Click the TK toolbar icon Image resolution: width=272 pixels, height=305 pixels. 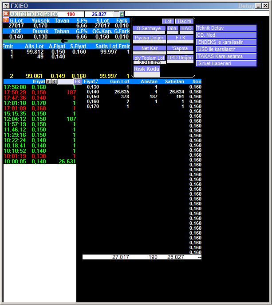click(30, 14)
